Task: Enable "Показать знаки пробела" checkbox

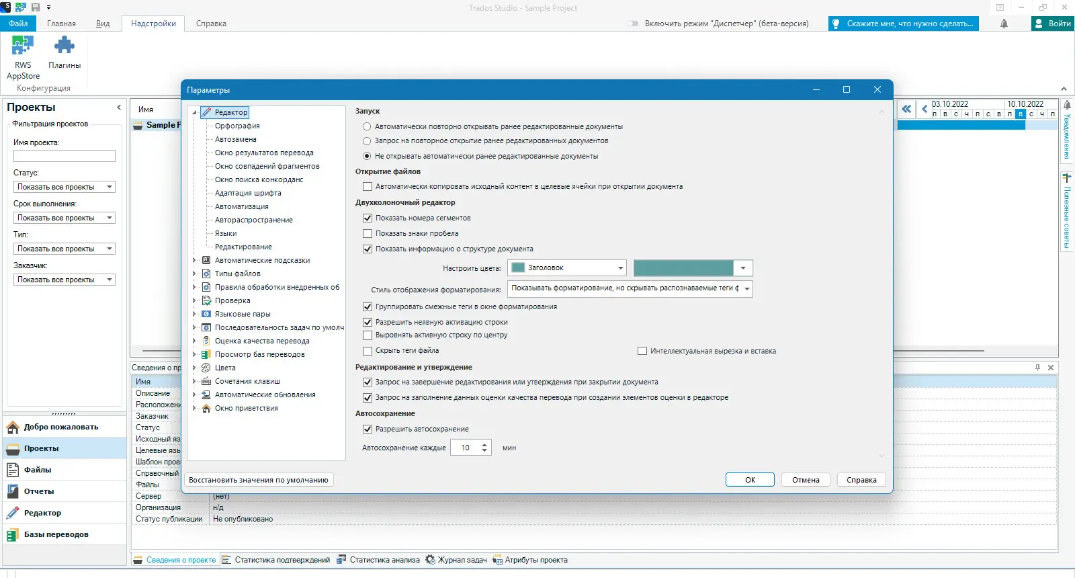Action: 368,233
